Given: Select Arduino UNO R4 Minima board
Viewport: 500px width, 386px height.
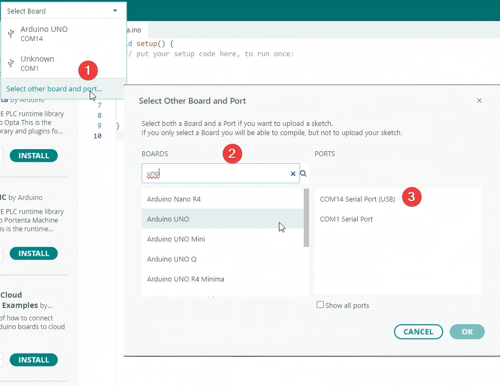Looking at the screenshot, I should [x=223, y=279].
